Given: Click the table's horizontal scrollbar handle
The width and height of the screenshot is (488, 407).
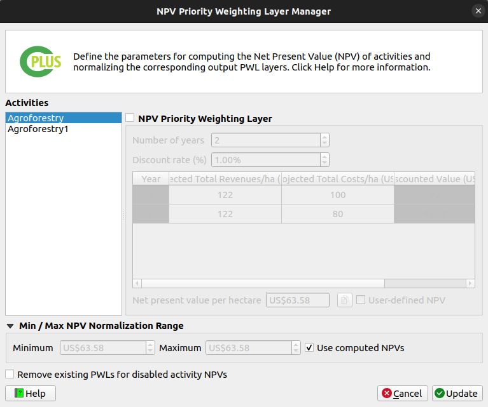Looking at the screenshot, I should tap(263, 283).
